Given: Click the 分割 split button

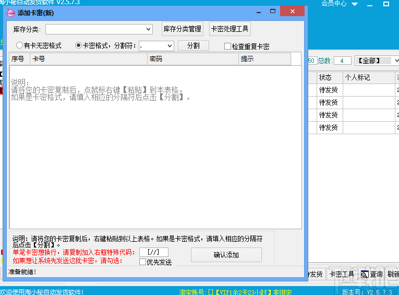Looking at the screenshot, I should [194, 45].
